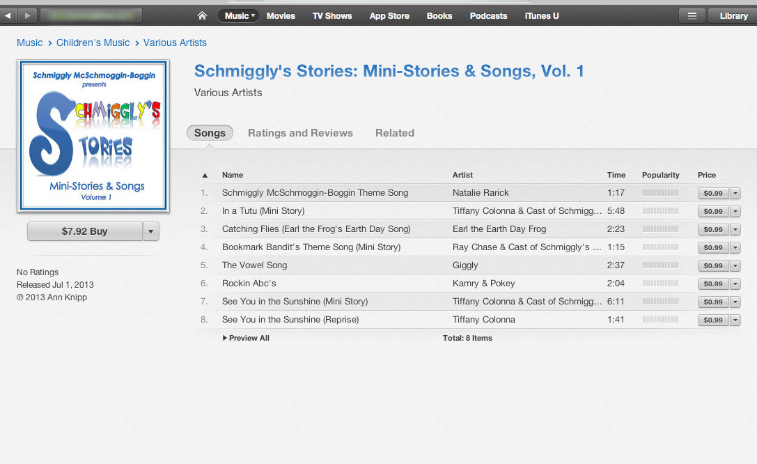Buy Rockin Abc's for $0.99
Screen dimensions: 757x464
tap(713, 284)
